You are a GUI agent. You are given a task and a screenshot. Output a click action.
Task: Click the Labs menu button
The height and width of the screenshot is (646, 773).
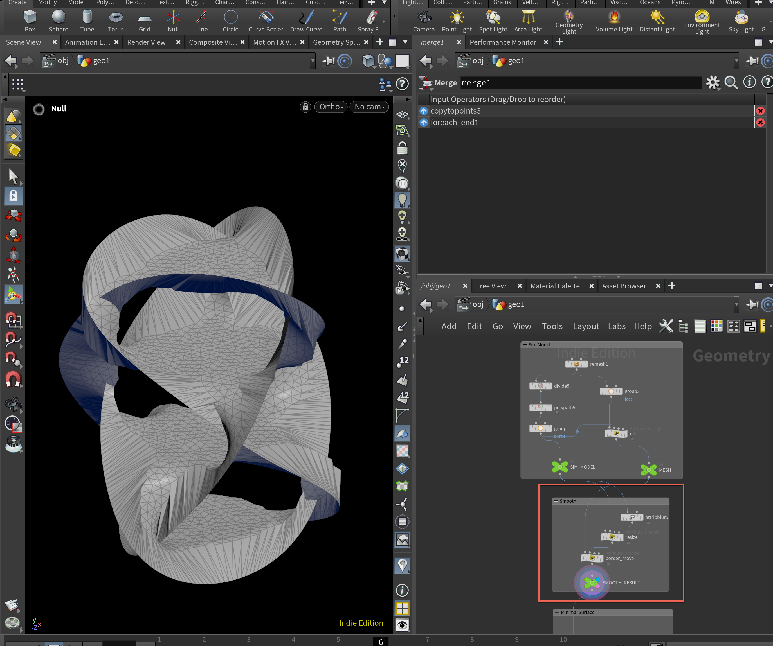pyautogui.click(x=617, y=326)
